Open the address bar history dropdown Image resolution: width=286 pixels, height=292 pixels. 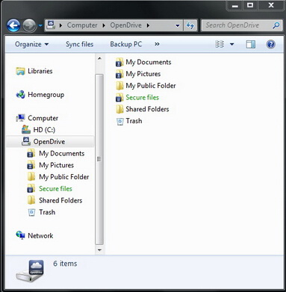178,25
